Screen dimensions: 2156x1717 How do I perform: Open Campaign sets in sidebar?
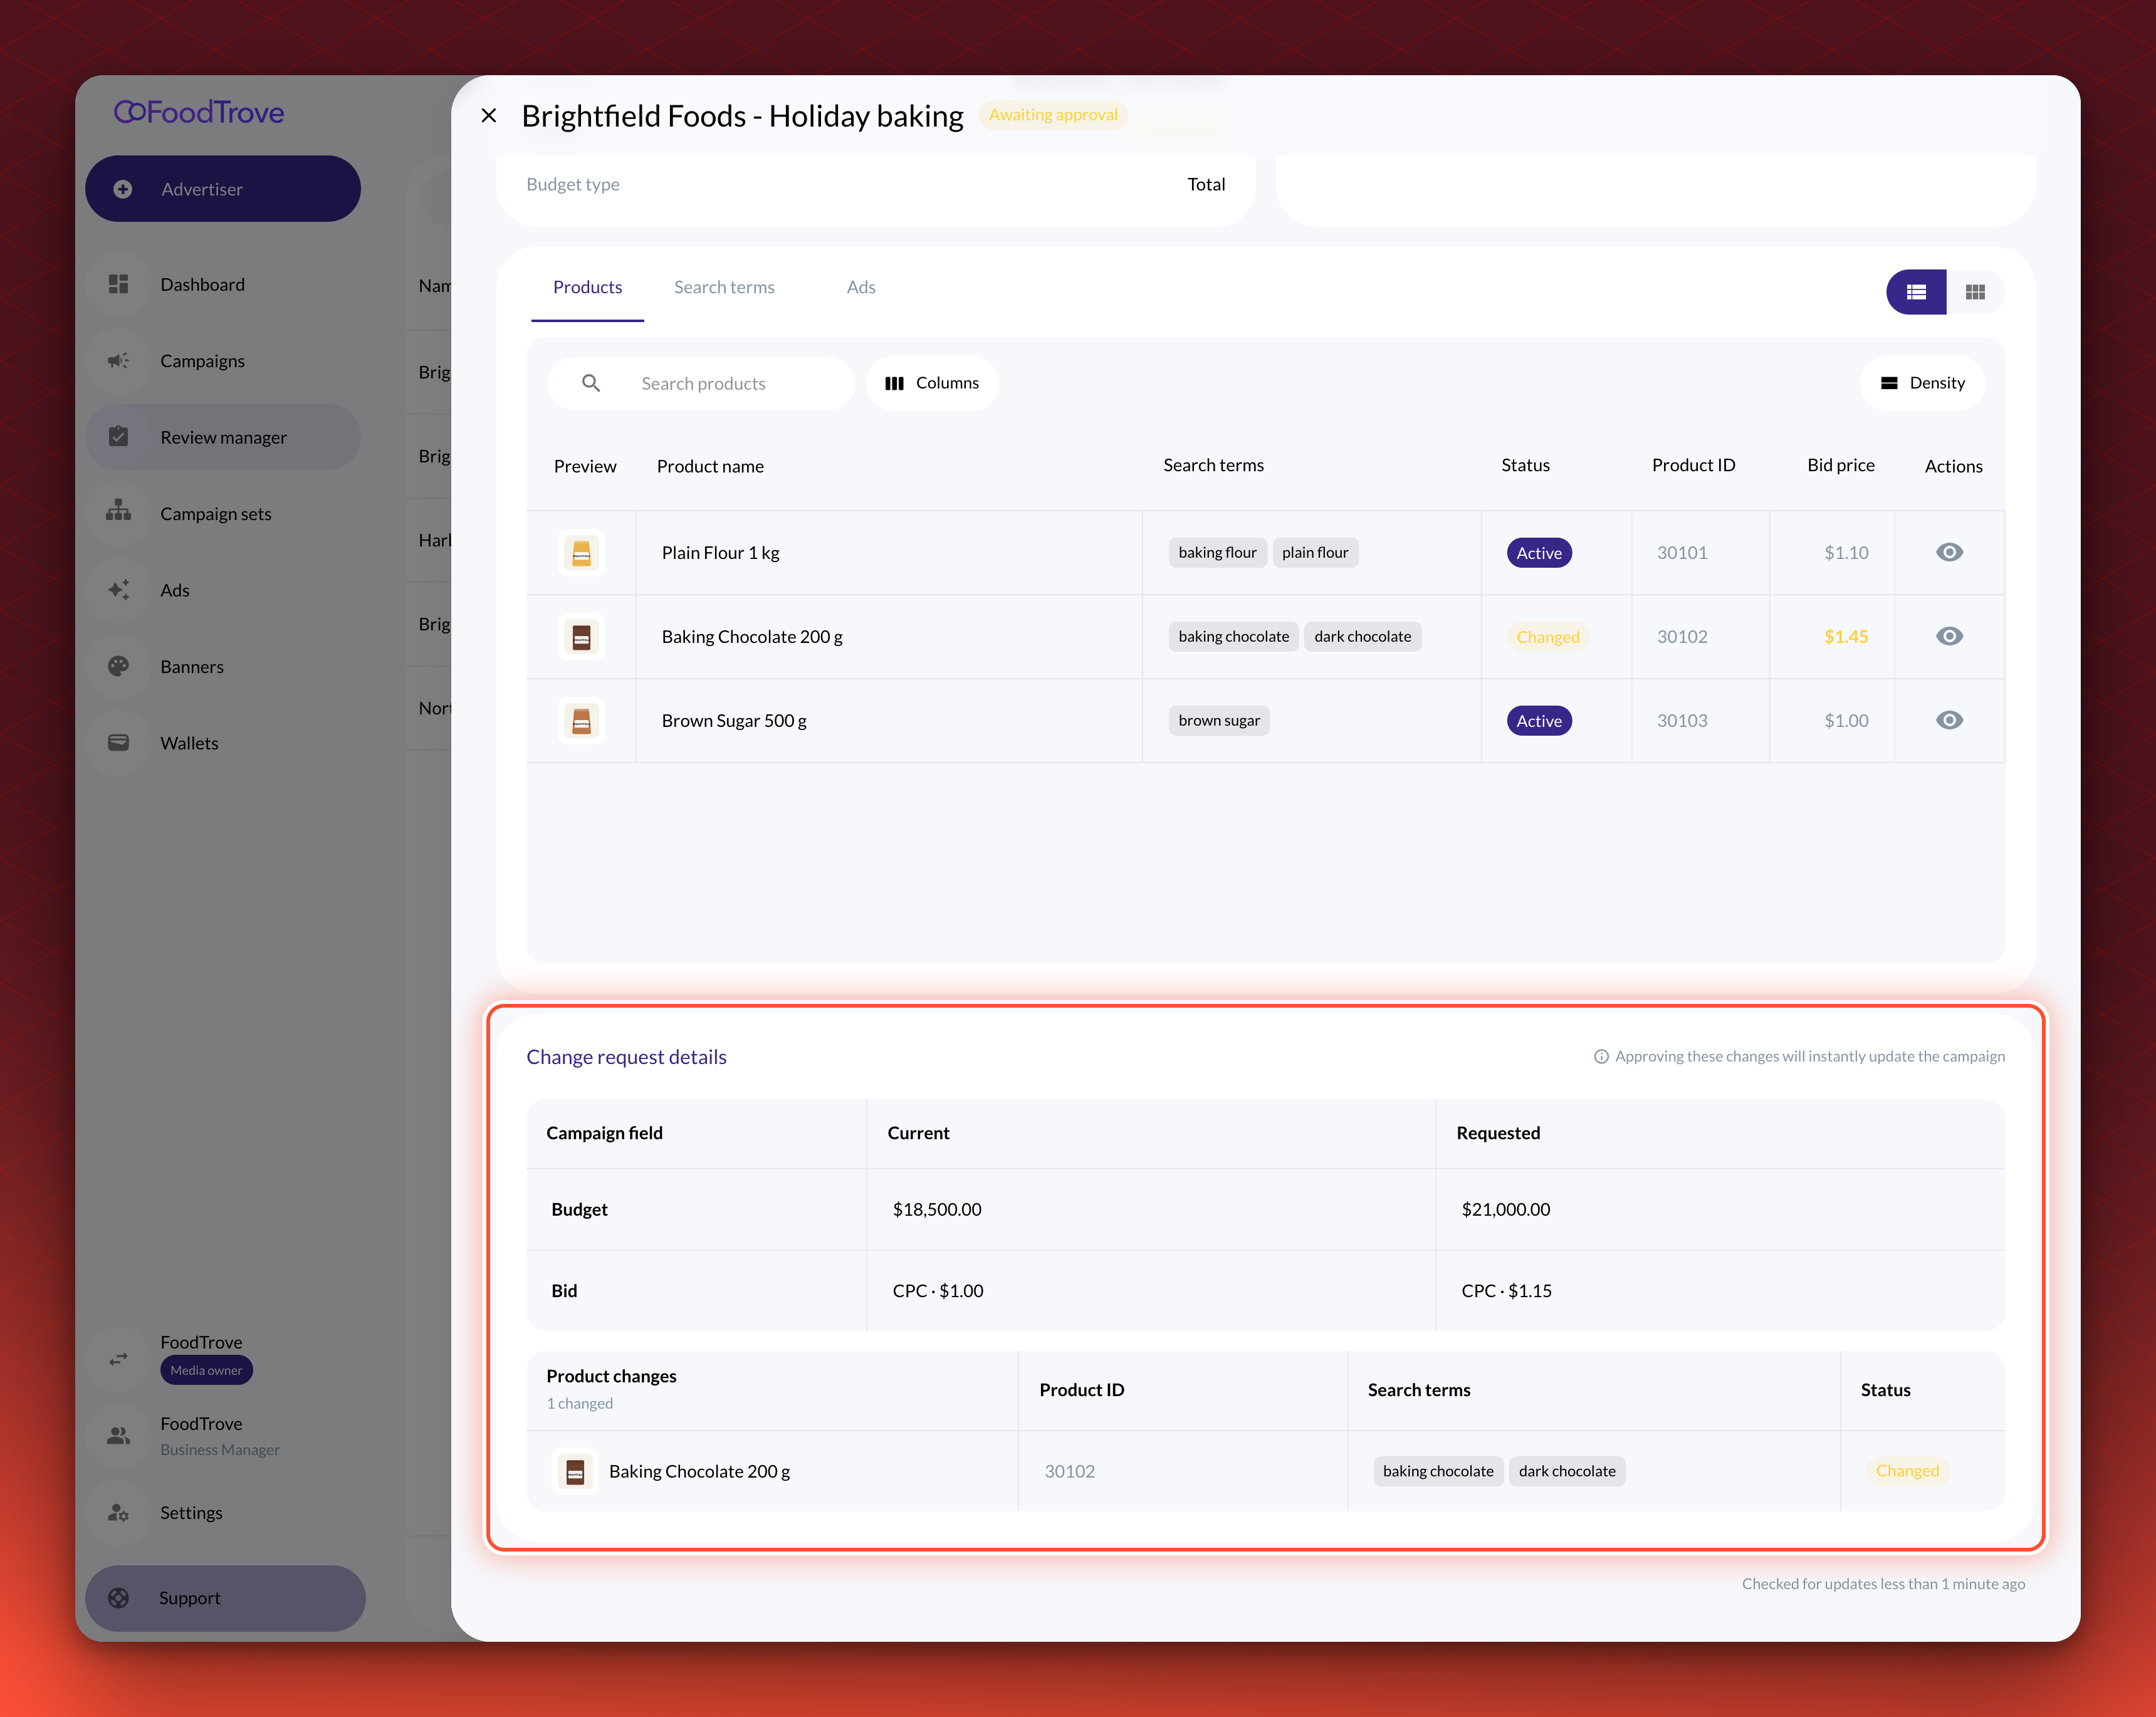coord(223,514)
